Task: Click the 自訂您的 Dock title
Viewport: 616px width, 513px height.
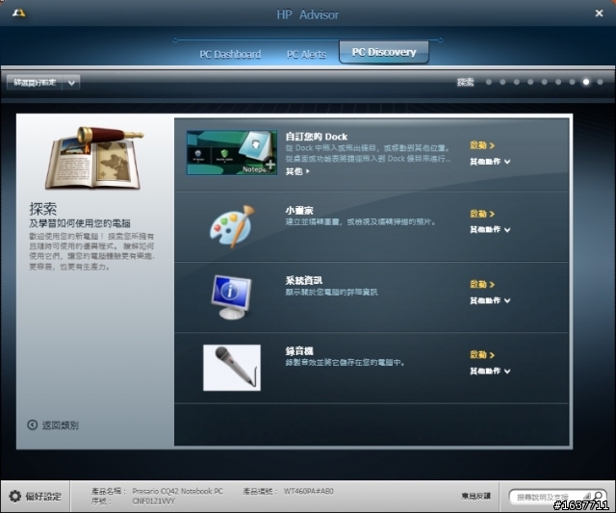Action: click(x=317, y=137)
